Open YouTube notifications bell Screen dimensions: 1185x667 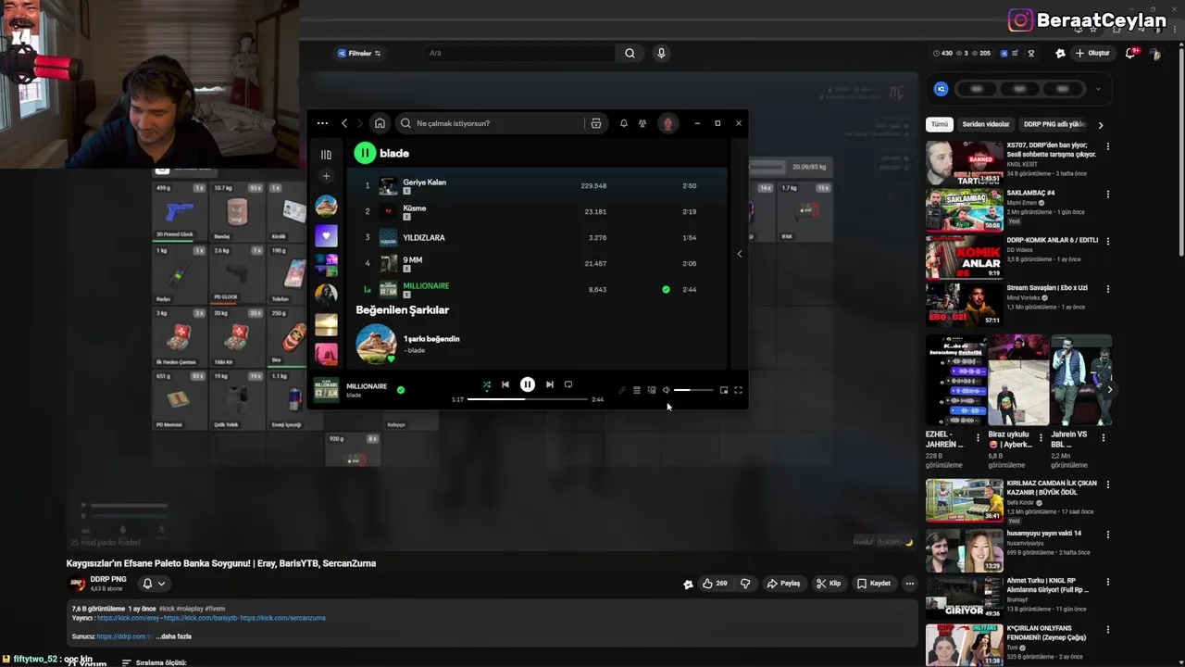1130,53
